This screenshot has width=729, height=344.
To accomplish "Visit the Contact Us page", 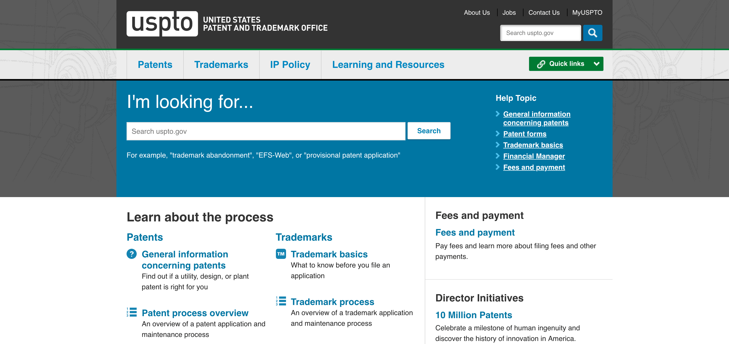I will [x=544, y=12].
